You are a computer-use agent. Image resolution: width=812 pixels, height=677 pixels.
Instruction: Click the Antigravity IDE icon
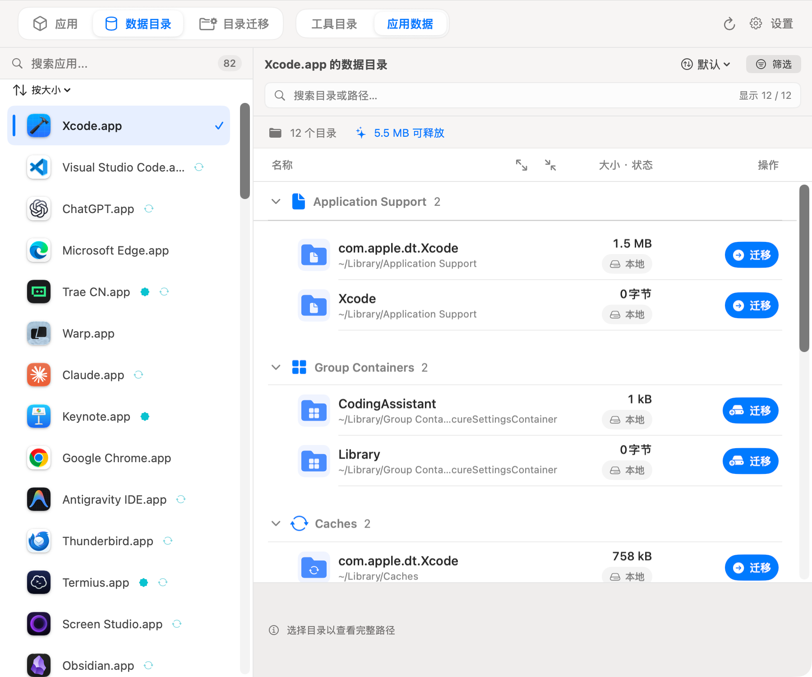coord(39,500)
